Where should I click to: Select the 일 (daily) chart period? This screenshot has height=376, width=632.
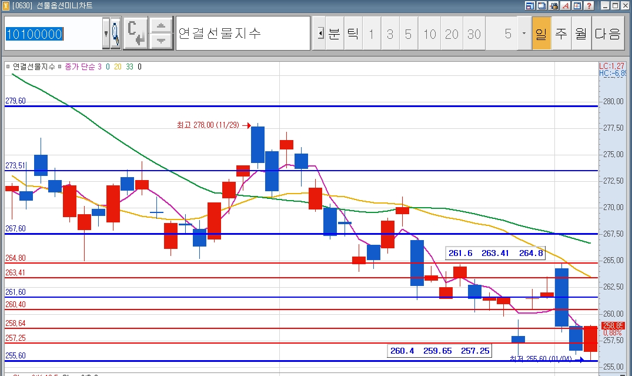541,34
